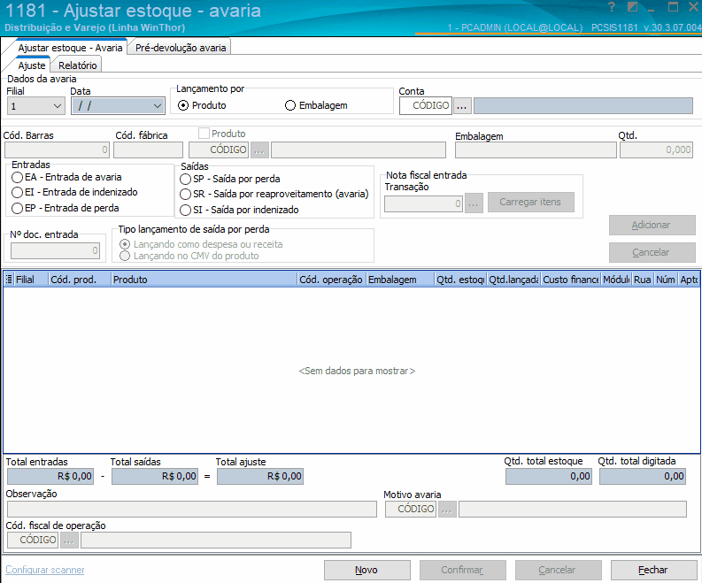
Task: Focus Cód. fiscal de operação CÓDIGO field
Action: point(33,540)
